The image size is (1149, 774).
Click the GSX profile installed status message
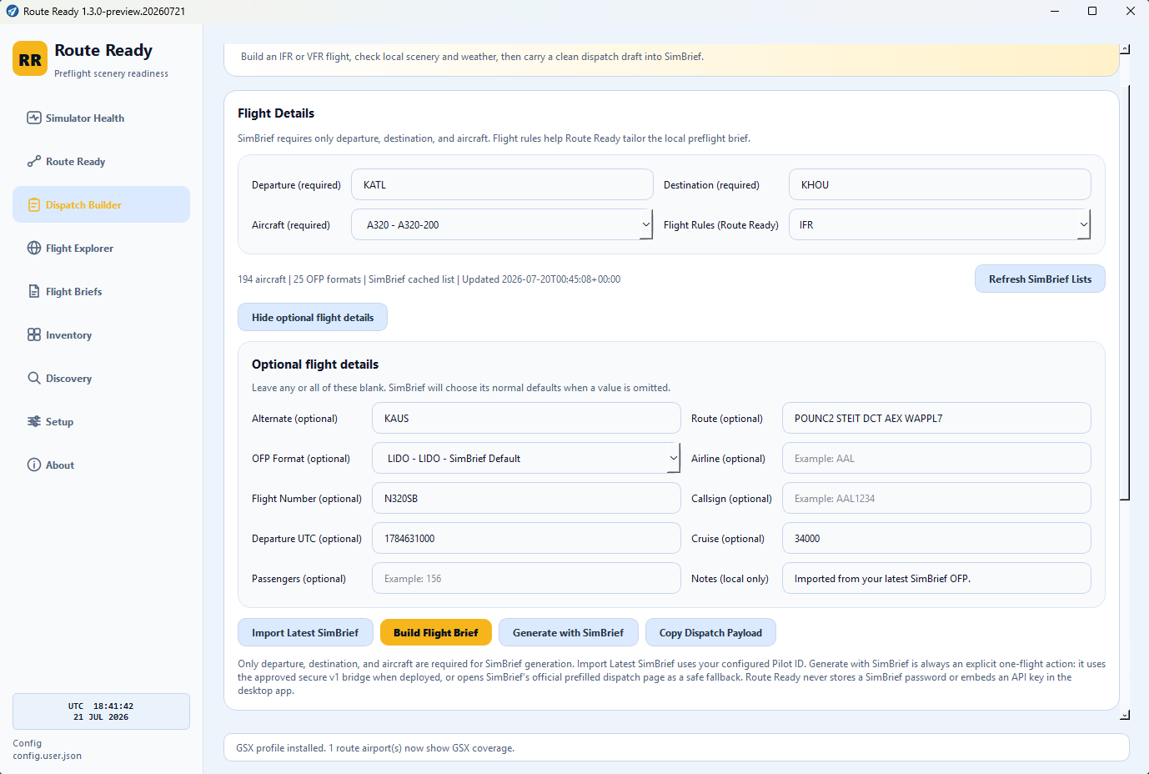[375, 748]
